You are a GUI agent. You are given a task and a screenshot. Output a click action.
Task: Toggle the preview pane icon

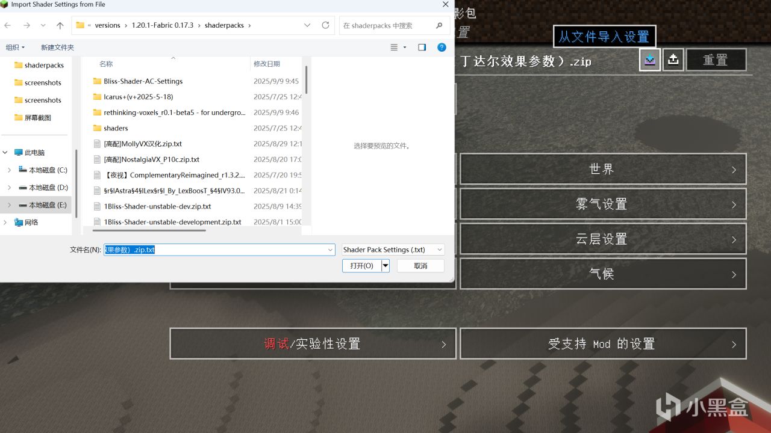tap(422, 47)
